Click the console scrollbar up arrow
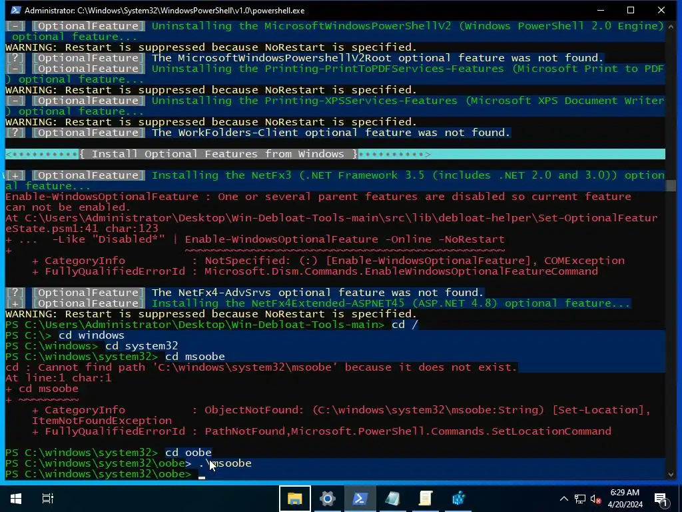This screenshot has width=682, height=512. click(x=671, y=26)
